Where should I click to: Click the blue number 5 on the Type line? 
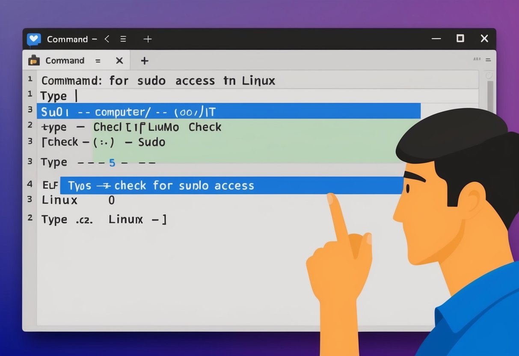tap(112, 162)
